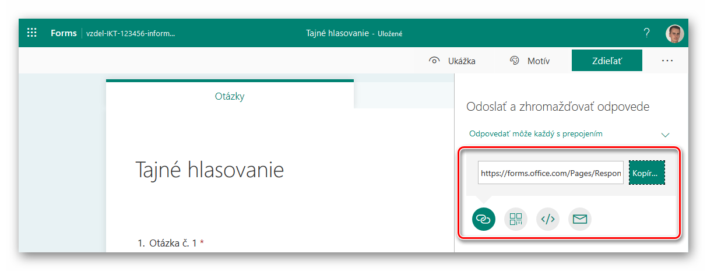This screenshot has width=707, height=271.
Task: Open Help with the question mark icon
Action: pos(646,33)
